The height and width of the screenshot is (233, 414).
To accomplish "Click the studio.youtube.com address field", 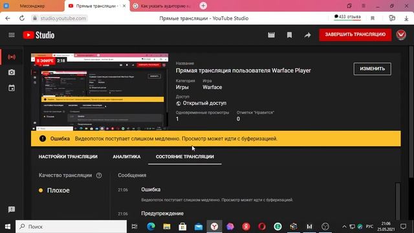I will [x=63, y=18].
